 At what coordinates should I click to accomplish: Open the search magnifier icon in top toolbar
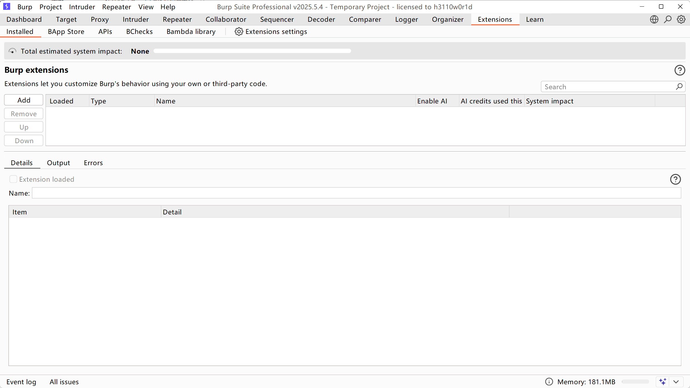click(x=668, y=19)
